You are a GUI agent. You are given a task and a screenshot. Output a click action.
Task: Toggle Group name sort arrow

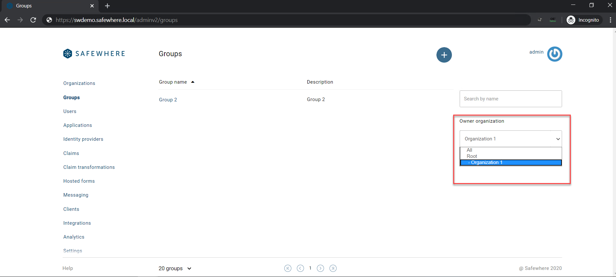tap(193, 82)
